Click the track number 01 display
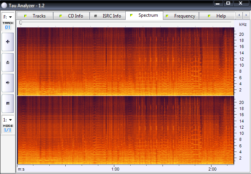The height and width of the screenshot is (174, 251). [x=8, y=27]
